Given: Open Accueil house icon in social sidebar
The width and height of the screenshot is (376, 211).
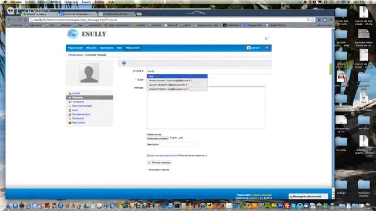Looking at the screenshot, I should coord(70,93).
